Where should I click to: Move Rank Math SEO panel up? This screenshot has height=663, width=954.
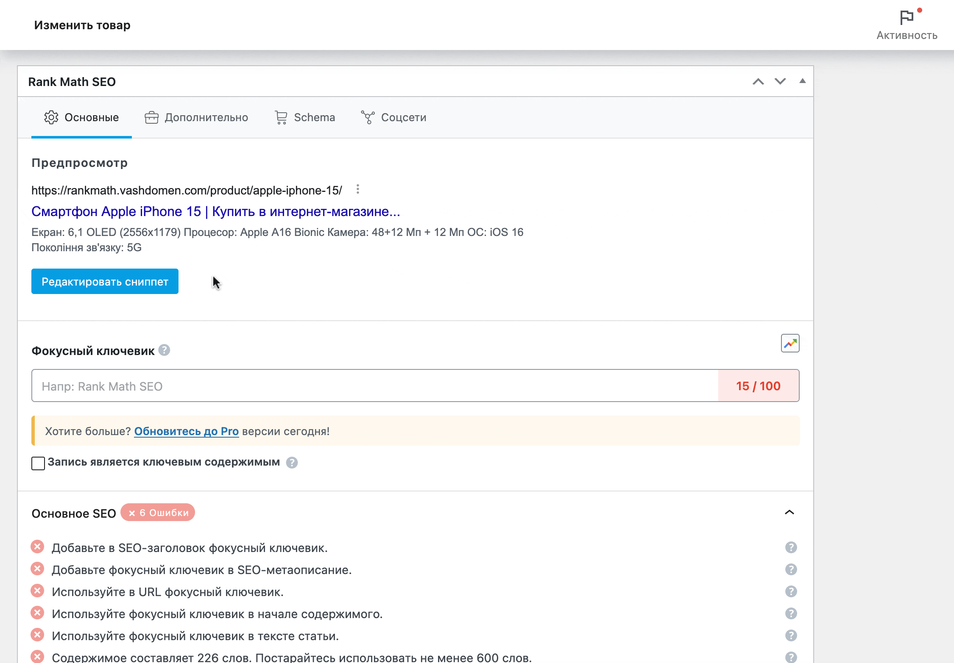click(x=758, y=82)
